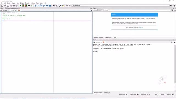This screenshot has width=176, height=99.
Task: Open the Projects menu
Action: pyautogui.click(x=33, y=3)
